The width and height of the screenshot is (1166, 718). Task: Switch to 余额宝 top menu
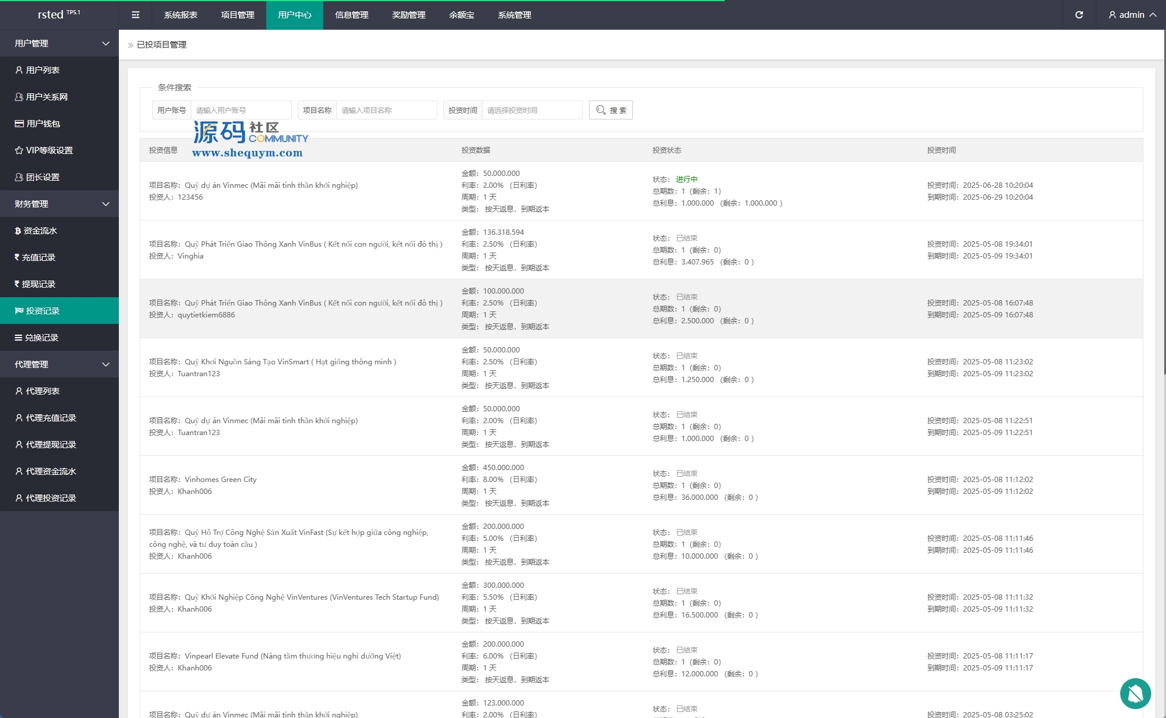pos(462,15)
